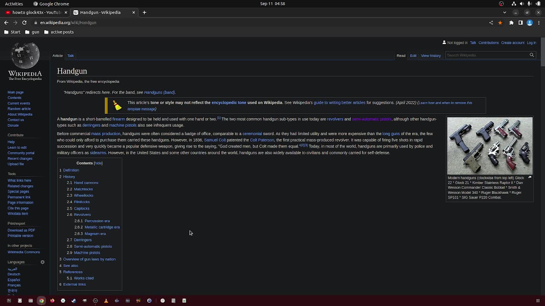Open the clock and calendar menu
This screenshot has height=306, width=545.
pos(272,4)
